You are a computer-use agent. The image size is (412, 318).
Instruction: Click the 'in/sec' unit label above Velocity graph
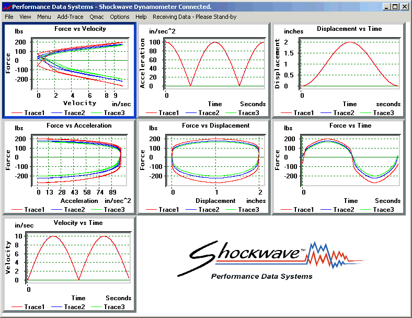pyautogui.click(x=24, y=225)
